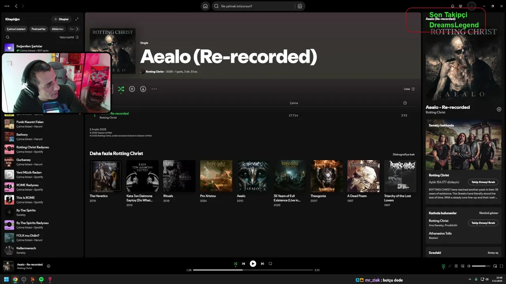Skip to next track
Image resolution: width=506 pixels, height=284 pixels.
[262, 264]
